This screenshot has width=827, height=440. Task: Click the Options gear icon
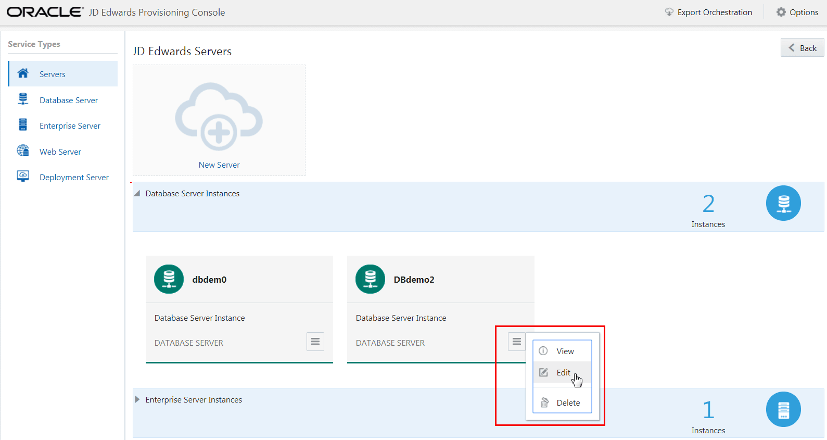pyautogui.click(x=781, y=12)
